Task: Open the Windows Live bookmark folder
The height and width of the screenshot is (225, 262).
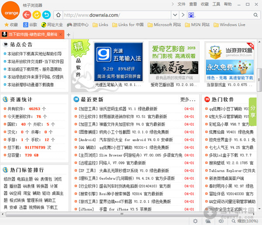Action: tap(229, 25)
